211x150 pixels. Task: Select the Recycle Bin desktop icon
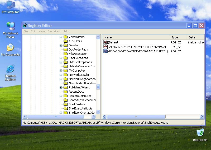200,135
